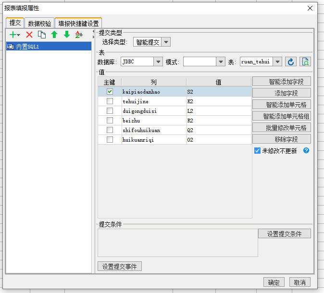Select the kaipiaodanhao column cell
The width and height of the screenshot is (324, 293).
(x=154, y=92)
